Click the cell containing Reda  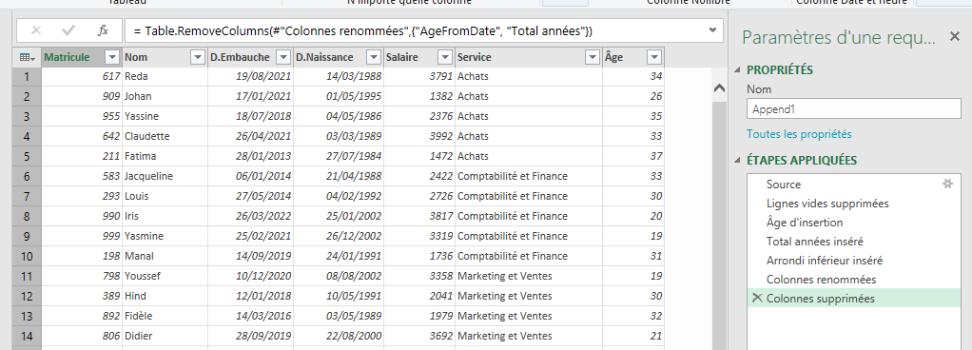[x=165, y=76]
